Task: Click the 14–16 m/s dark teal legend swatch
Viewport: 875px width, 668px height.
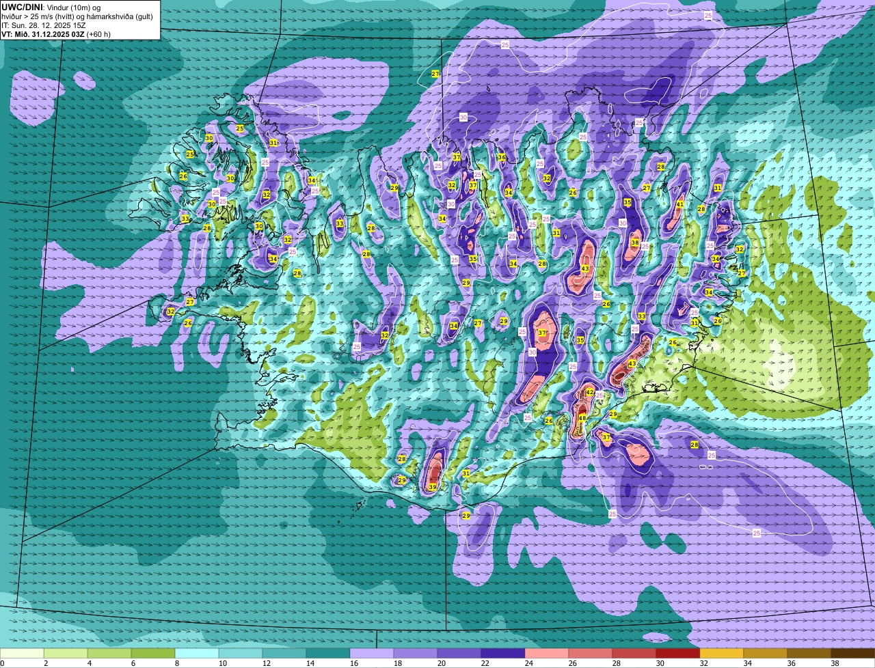Action: tap(328, 654)
